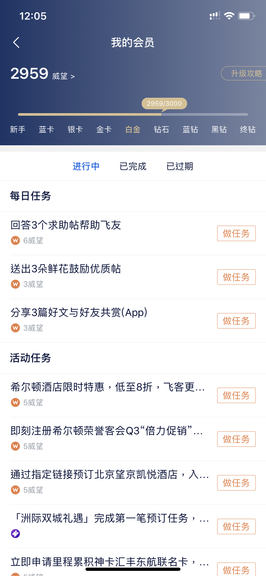Click 做任务 for 即刻注册希尔顿荣誉客会
The image size is (266, 576).
(236, 439)
